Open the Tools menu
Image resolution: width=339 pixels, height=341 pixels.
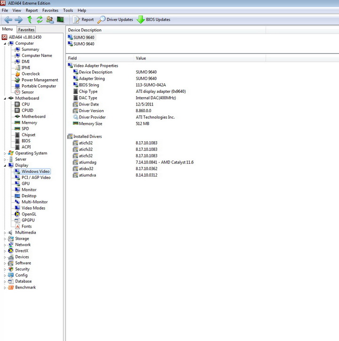pos(68,10)
